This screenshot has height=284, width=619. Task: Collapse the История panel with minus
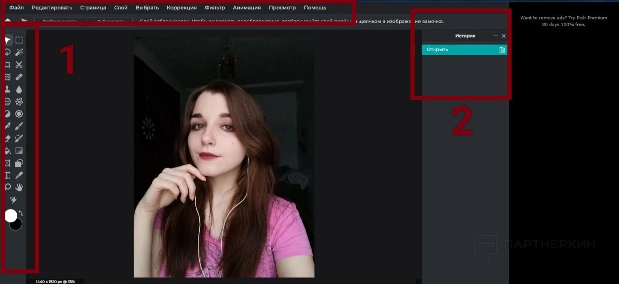click(496, 36)
